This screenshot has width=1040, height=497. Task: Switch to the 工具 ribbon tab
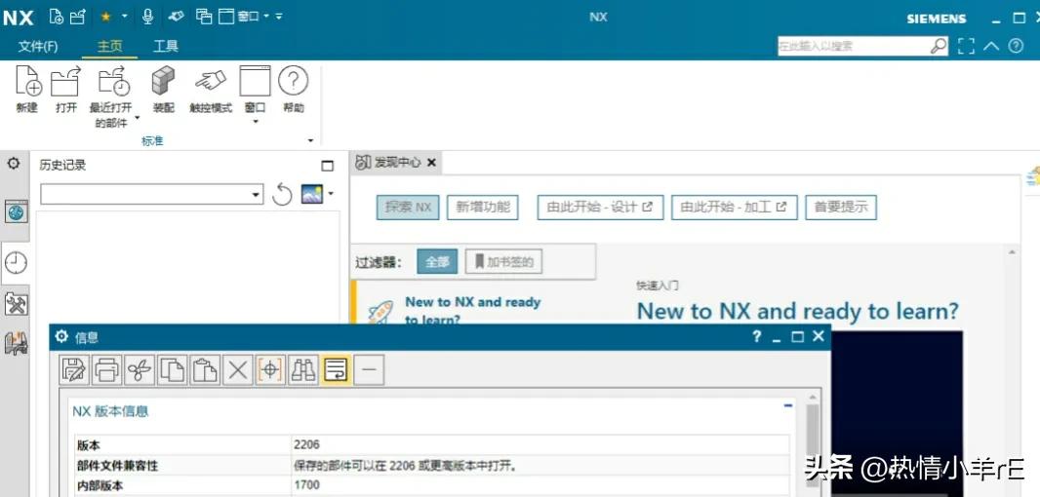tap(165, 47)
